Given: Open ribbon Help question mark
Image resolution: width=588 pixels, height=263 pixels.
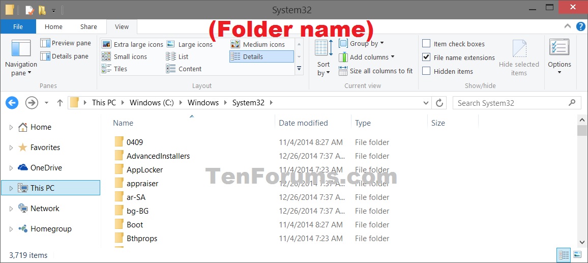Looking at the screenshot, I should pyautogui.click(x=580, y=26).
